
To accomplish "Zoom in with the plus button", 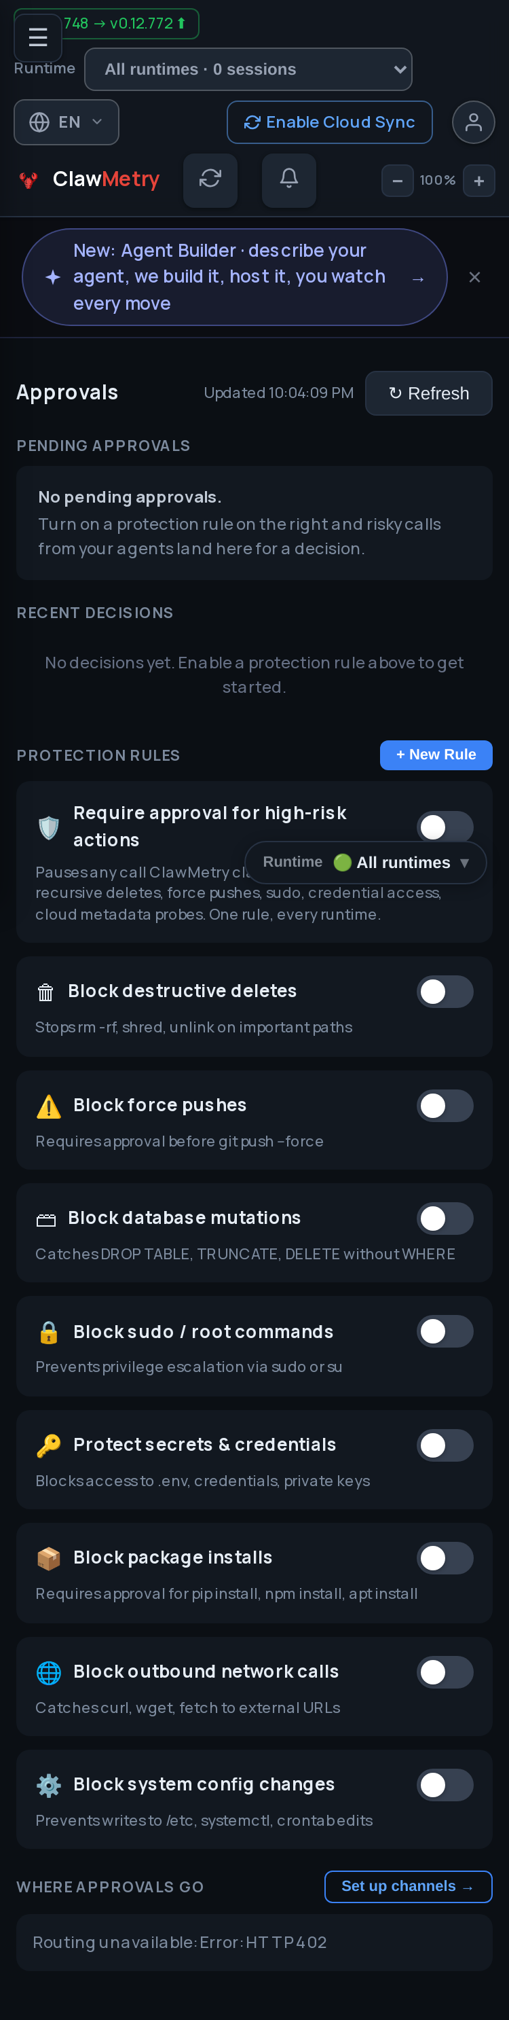I will [x=478, y=181].
